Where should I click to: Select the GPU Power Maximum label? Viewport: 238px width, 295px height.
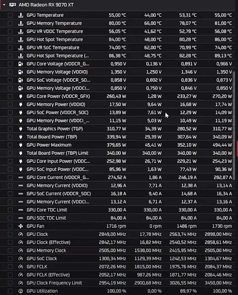point(49,145)
